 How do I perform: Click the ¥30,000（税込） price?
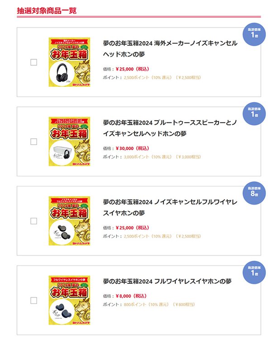132,148
